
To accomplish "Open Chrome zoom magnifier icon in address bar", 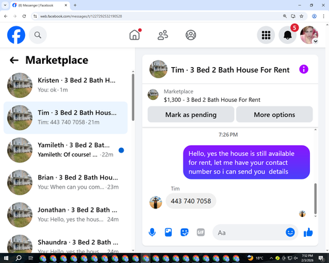I will [285, 16].
